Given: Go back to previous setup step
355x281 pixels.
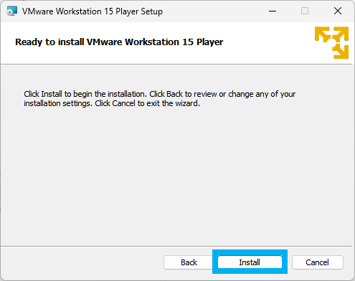Looking at the screenshot, I should pos(189,262).
